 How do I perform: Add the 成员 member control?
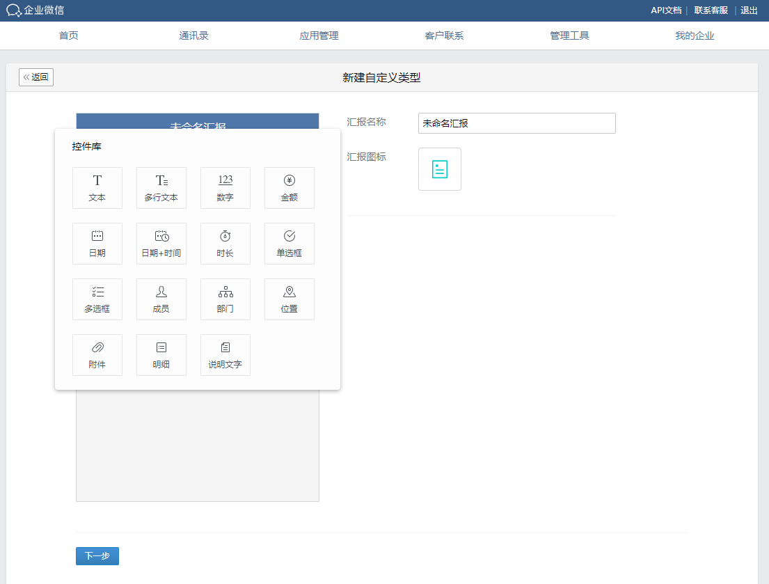tap(161, 299)
